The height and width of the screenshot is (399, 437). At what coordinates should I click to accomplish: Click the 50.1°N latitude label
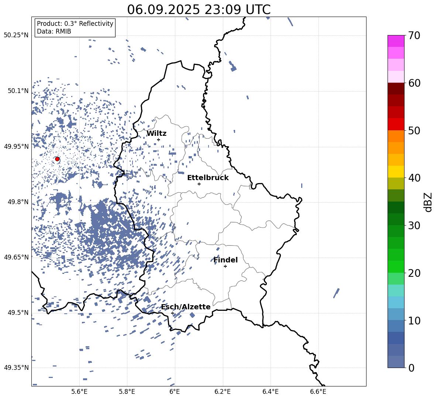click(x=18, y=91)
